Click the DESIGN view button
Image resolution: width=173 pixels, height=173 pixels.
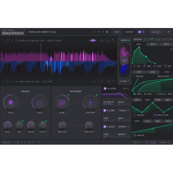tap(129, 32)
